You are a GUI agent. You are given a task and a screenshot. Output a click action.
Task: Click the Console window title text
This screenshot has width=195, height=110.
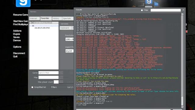click(x=79, y=10)
